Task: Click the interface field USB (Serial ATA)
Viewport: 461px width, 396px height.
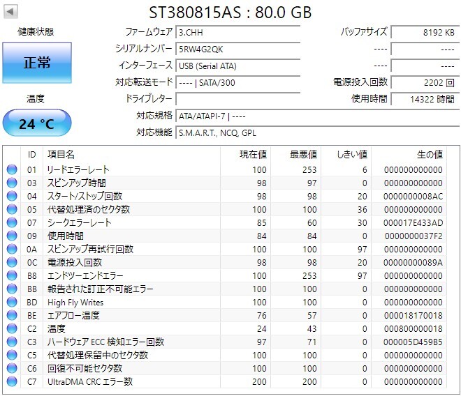Action: click(x=238, y=66)
